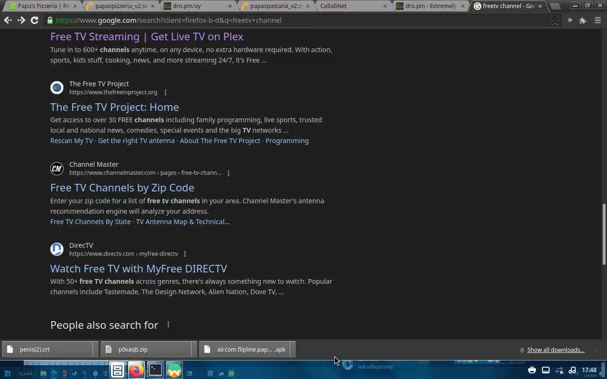607x379 pixels.
Task: Open The Free TV Project: Home result
Action: pos(114,107)
